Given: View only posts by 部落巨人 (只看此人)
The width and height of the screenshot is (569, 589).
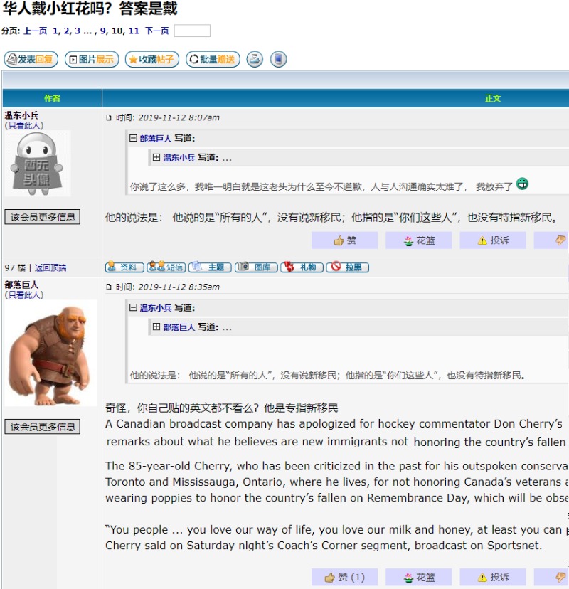Looking at the screenshot, I should (24, 295).
